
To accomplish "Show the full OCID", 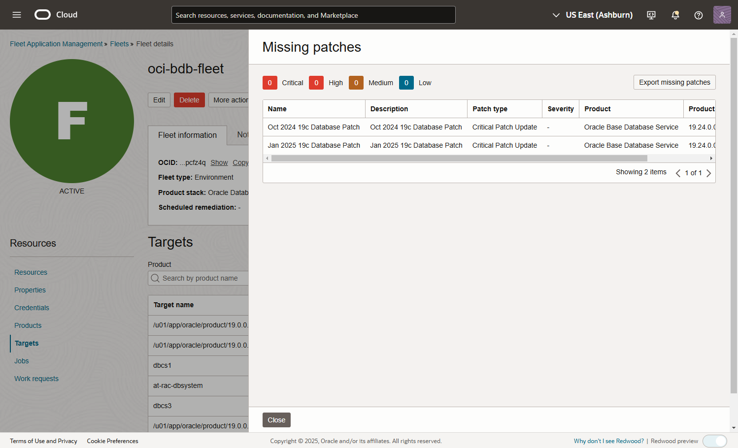I will point(219,162).
